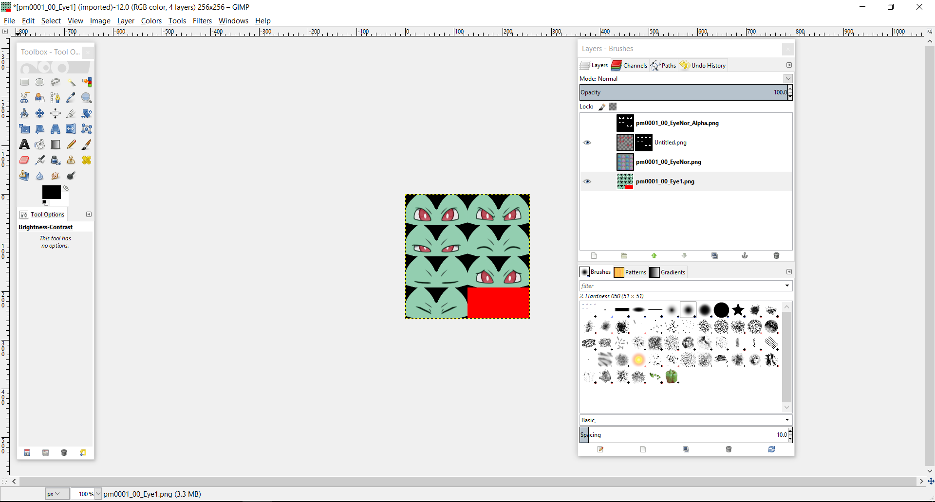The width and height of the screenshot is (935, 502).
Task: Select the Color Picker tool
Action: (x=71, y=98)
